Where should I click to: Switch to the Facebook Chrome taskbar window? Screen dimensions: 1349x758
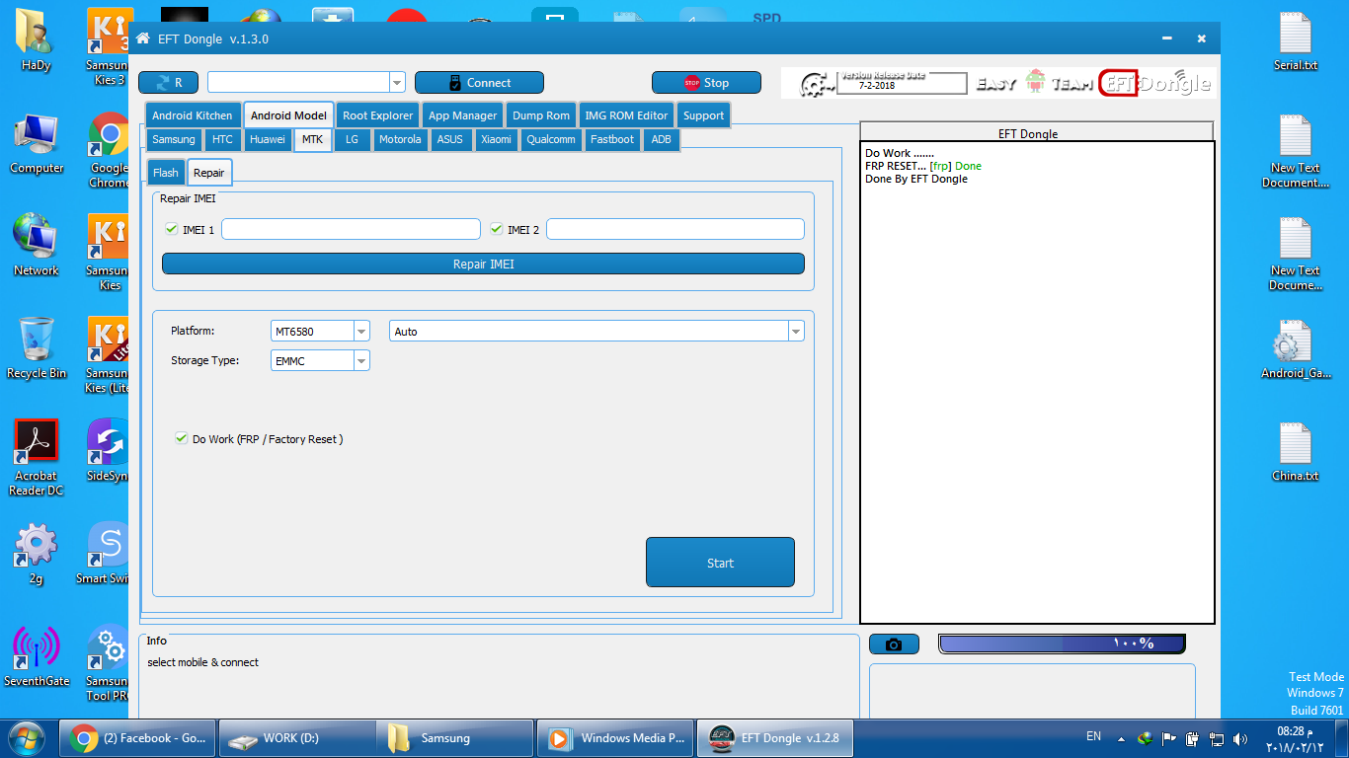coord(139,737)
